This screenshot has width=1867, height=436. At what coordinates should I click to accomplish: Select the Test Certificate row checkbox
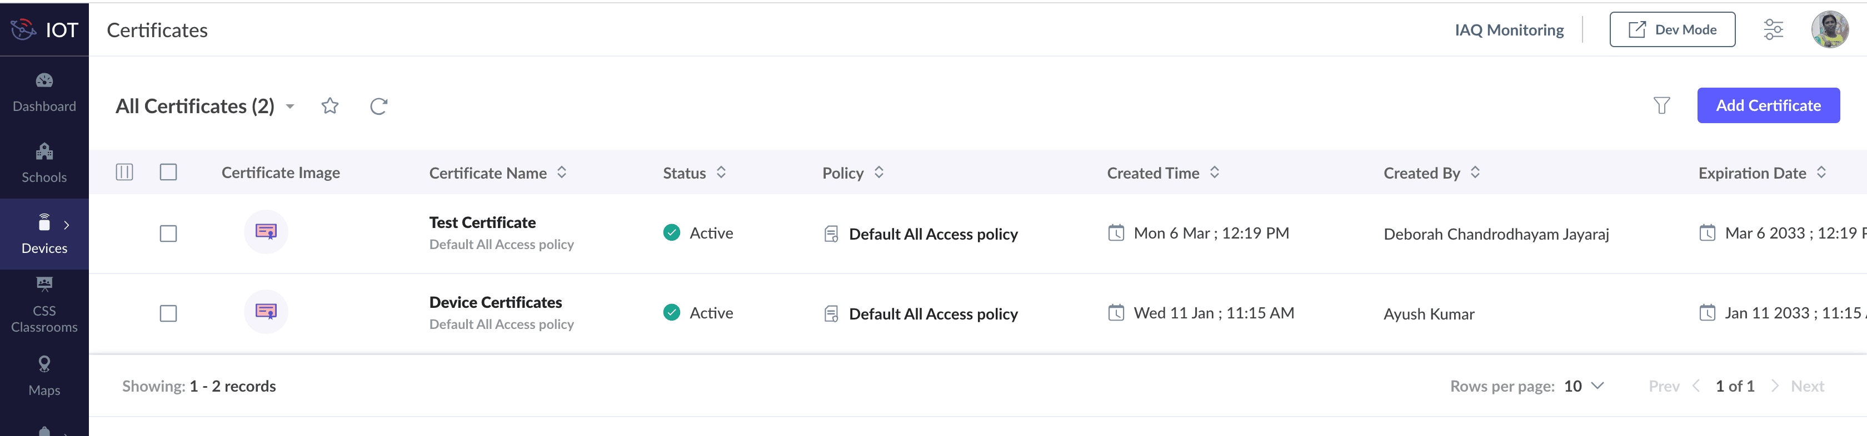[168, 234]
